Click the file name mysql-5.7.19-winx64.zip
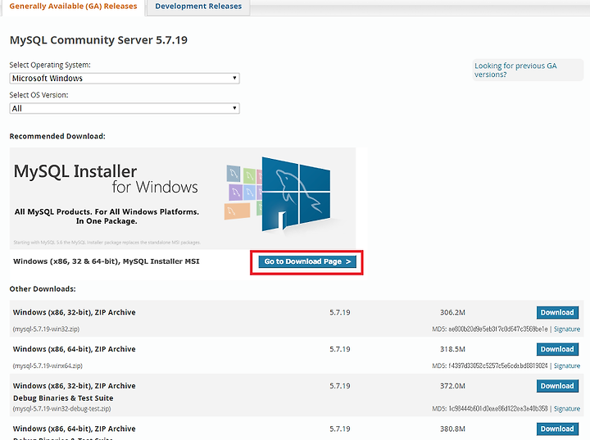 48,366
